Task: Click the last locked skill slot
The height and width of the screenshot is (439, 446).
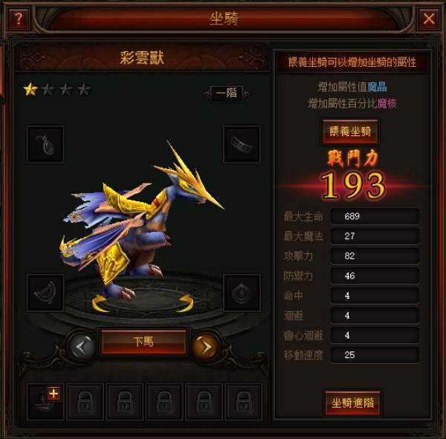Action: pyautogui.click(x=244, y=402)
